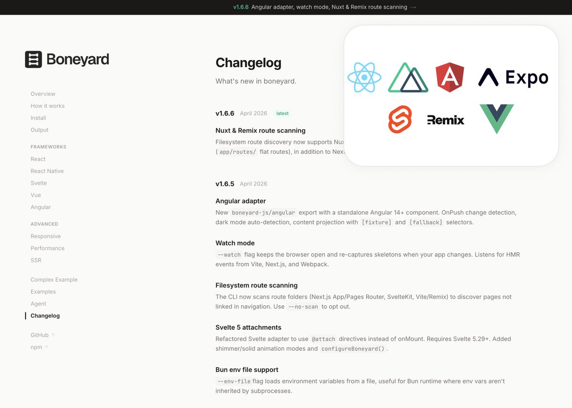Click the '--watch' flag code snippet
This screenshot has width=572, height=408.
pos(229,255)
